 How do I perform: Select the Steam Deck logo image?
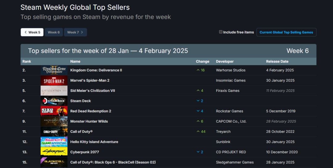[54, 101]
